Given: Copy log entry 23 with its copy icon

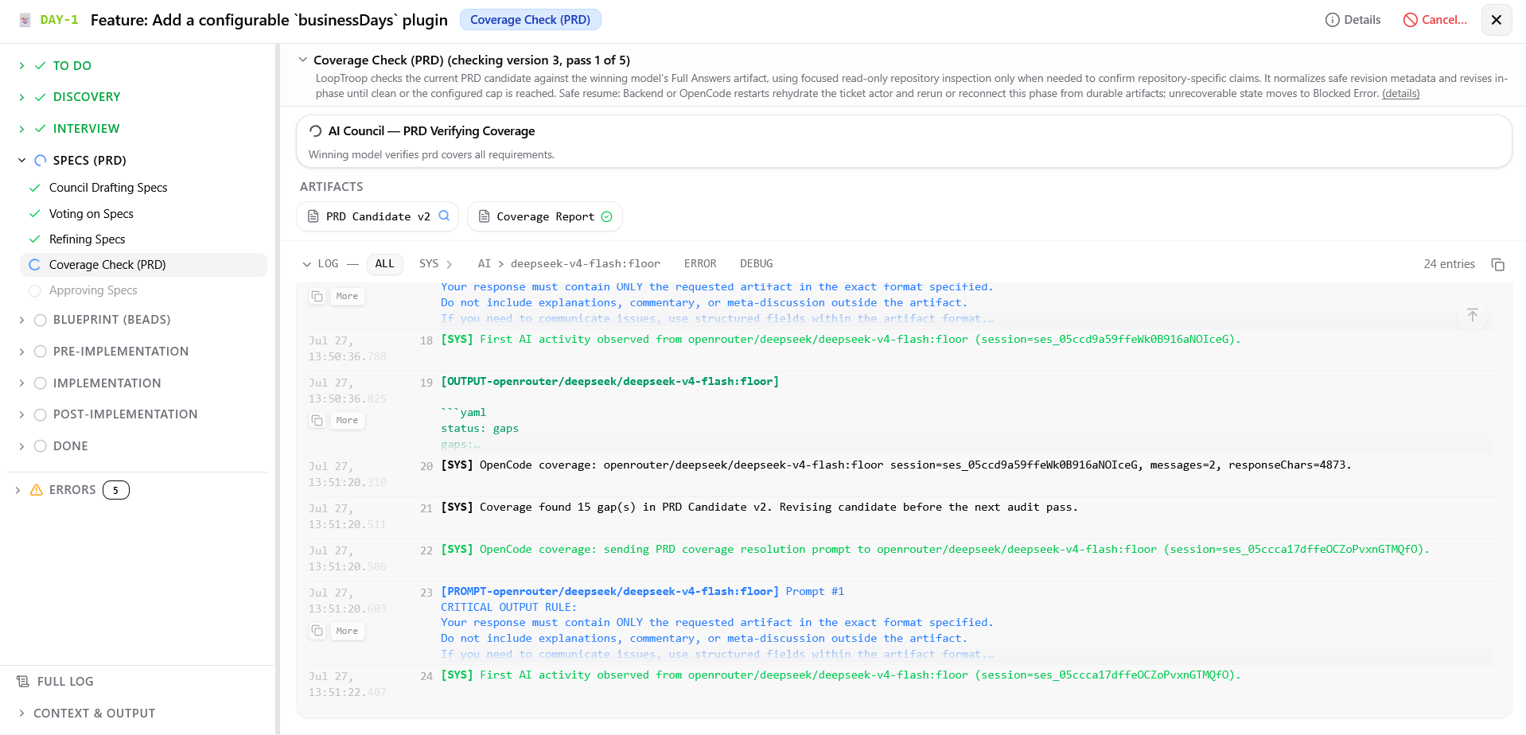Looking at the screenshot, I should click(x=317, y=631).
